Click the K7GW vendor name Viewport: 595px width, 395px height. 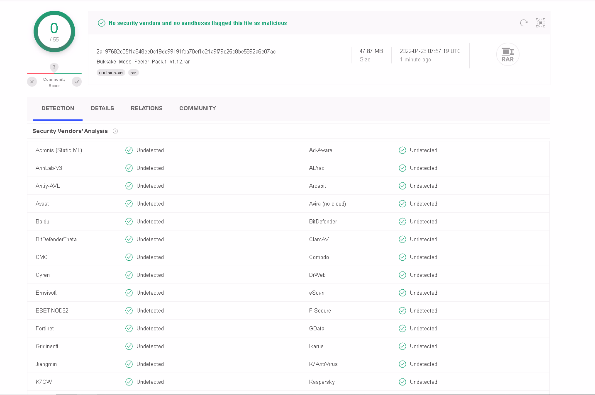click(44, 382)
